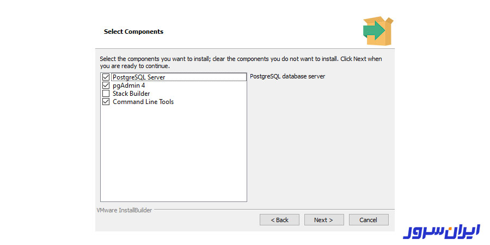Cancel the PostgreSQL installation

tap(369, 220)
